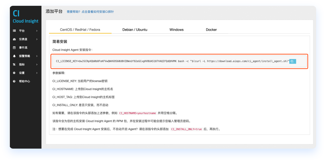Click the 平台 list icon in sidebar
Viewport: 326px width, 162px height.
(14, 31)
